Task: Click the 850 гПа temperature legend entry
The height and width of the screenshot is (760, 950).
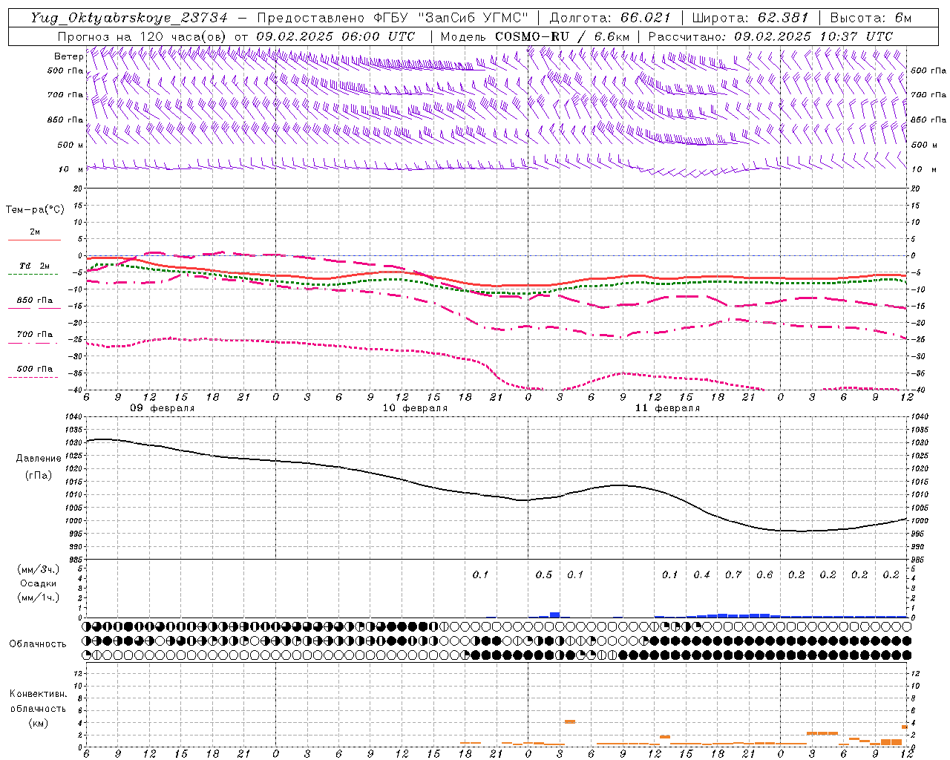Action: tap(35, 301)
